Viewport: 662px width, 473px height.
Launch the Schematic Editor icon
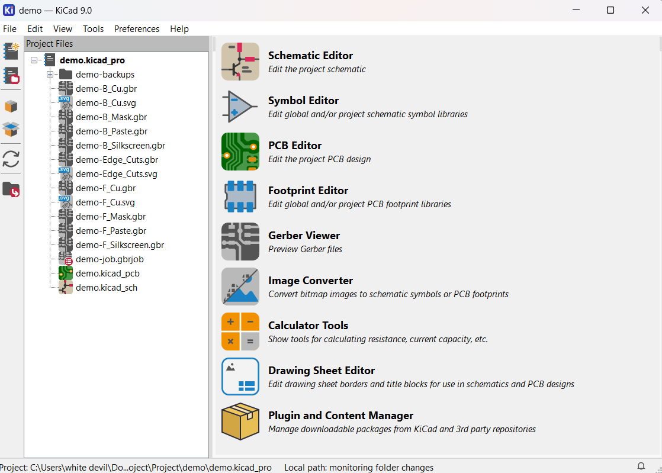240,62
